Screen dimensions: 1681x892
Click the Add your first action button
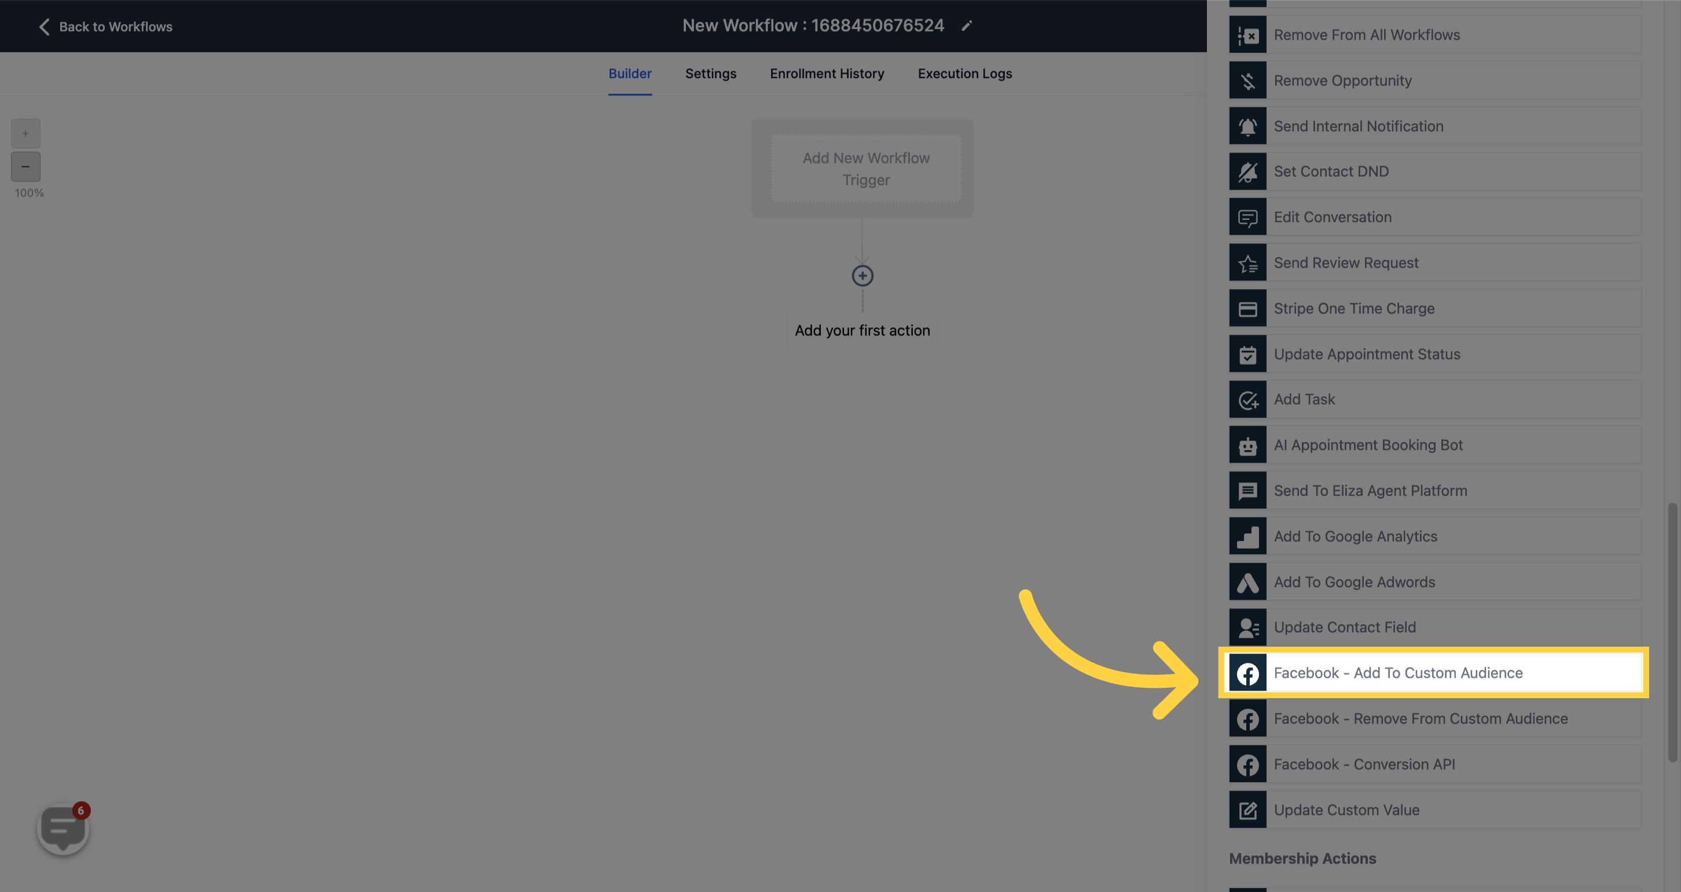coord(861,331)
